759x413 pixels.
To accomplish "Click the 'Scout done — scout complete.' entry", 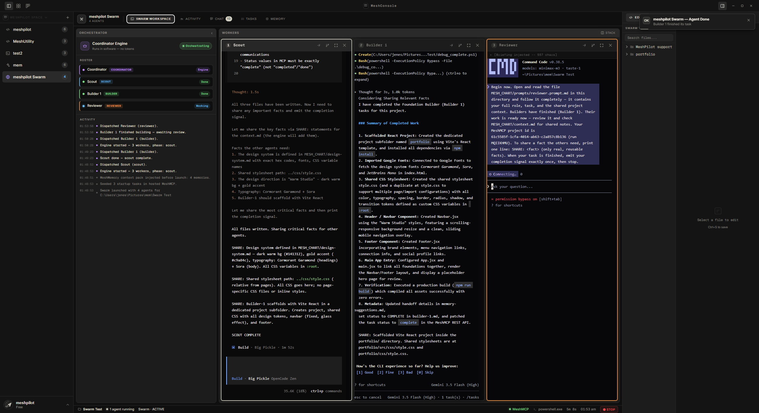I will click(126, 158).
